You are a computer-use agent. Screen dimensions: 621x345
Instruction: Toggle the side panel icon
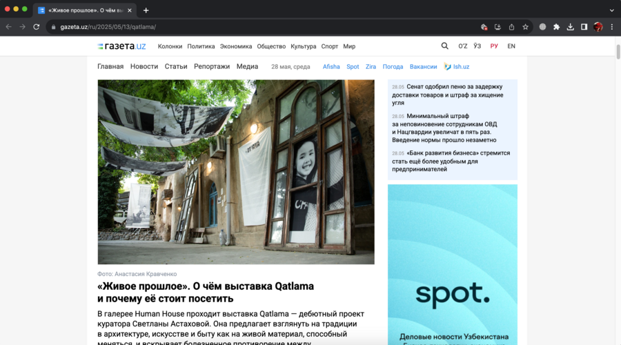pos(584,27)
